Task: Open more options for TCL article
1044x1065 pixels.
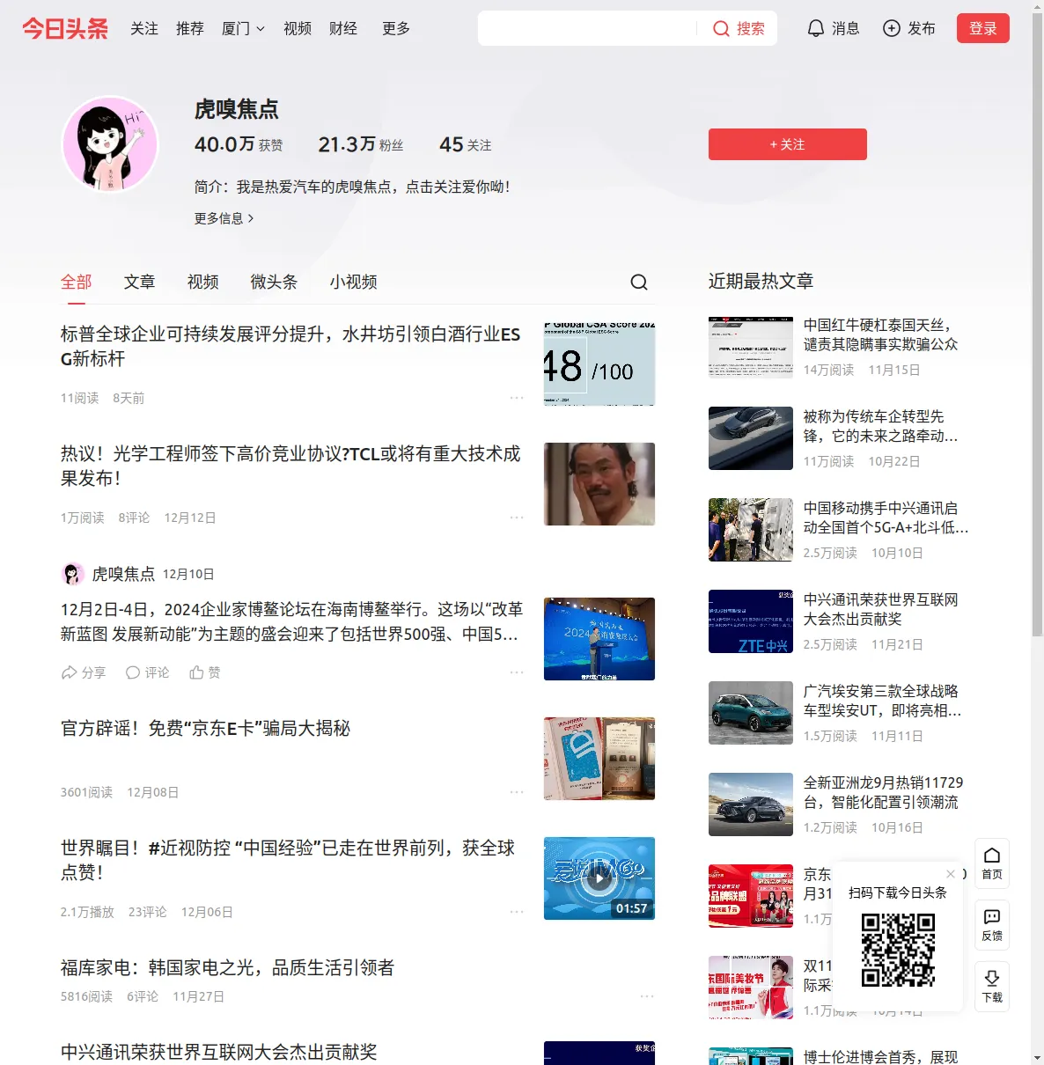Action: click(x=517, y=518)
